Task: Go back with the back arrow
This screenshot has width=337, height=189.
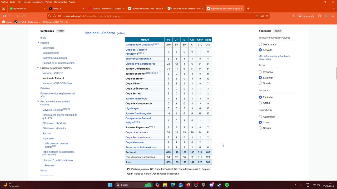Action: tap(11, 16)
